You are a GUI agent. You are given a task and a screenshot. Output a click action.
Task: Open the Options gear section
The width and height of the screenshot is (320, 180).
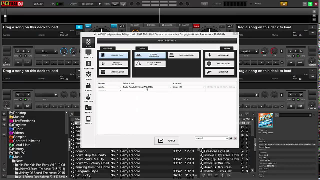tap(88, 76)
